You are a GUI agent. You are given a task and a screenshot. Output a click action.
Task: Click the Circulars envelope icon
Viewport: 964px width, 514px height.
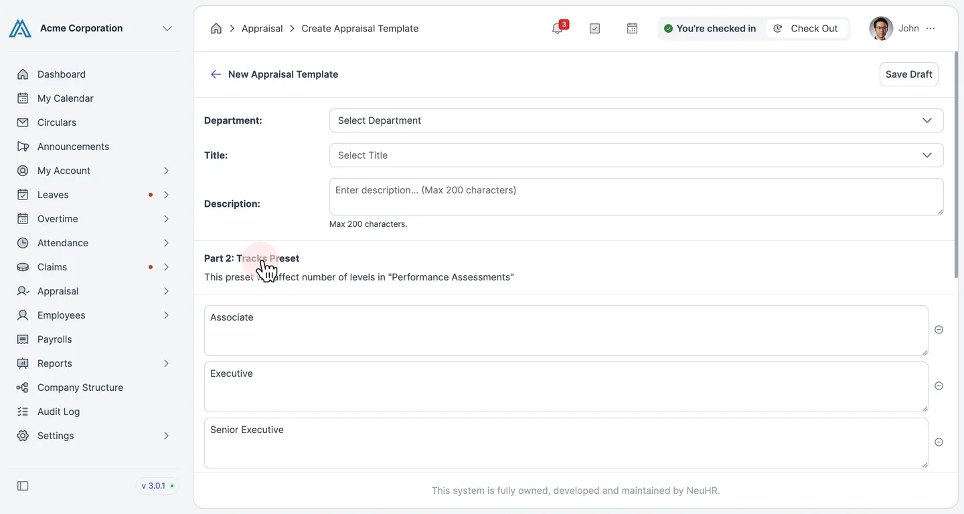pos(23,122)
